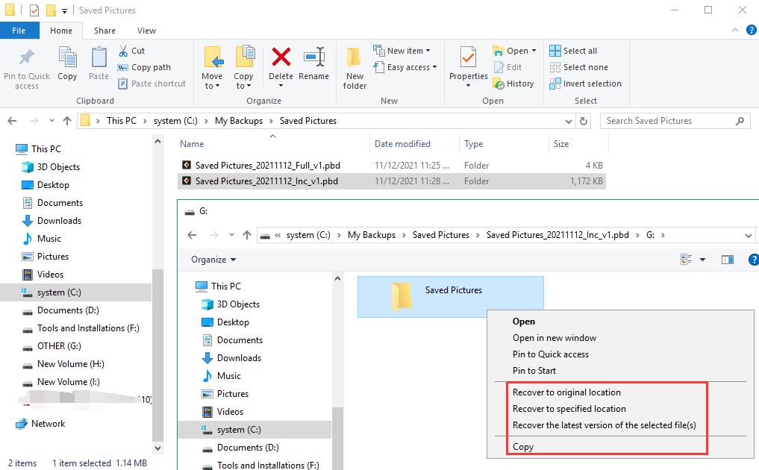Go back in the inner G: window
The image size is (759, 470).
click(x=192, y=235)
